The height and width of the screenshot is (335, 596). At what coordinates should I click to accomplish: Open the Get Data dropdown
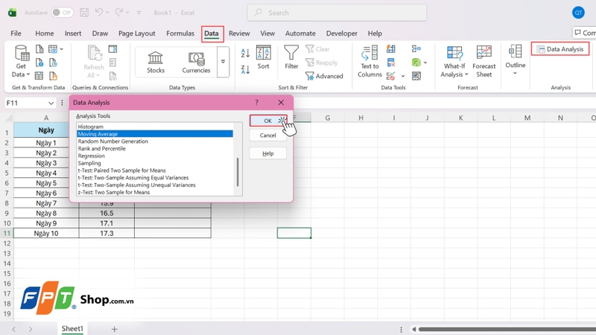point(21,61)
